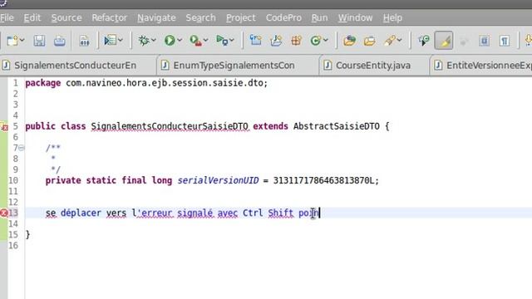Toggle Mark Occurrences highlighter button
The image size is (532, 299).
444,41
